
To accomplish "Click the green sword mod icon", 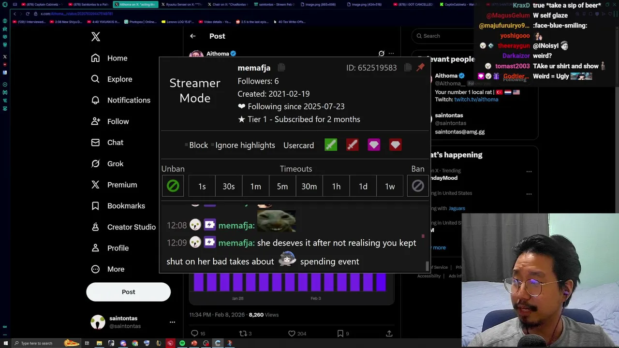I will [x=331, y=145].
